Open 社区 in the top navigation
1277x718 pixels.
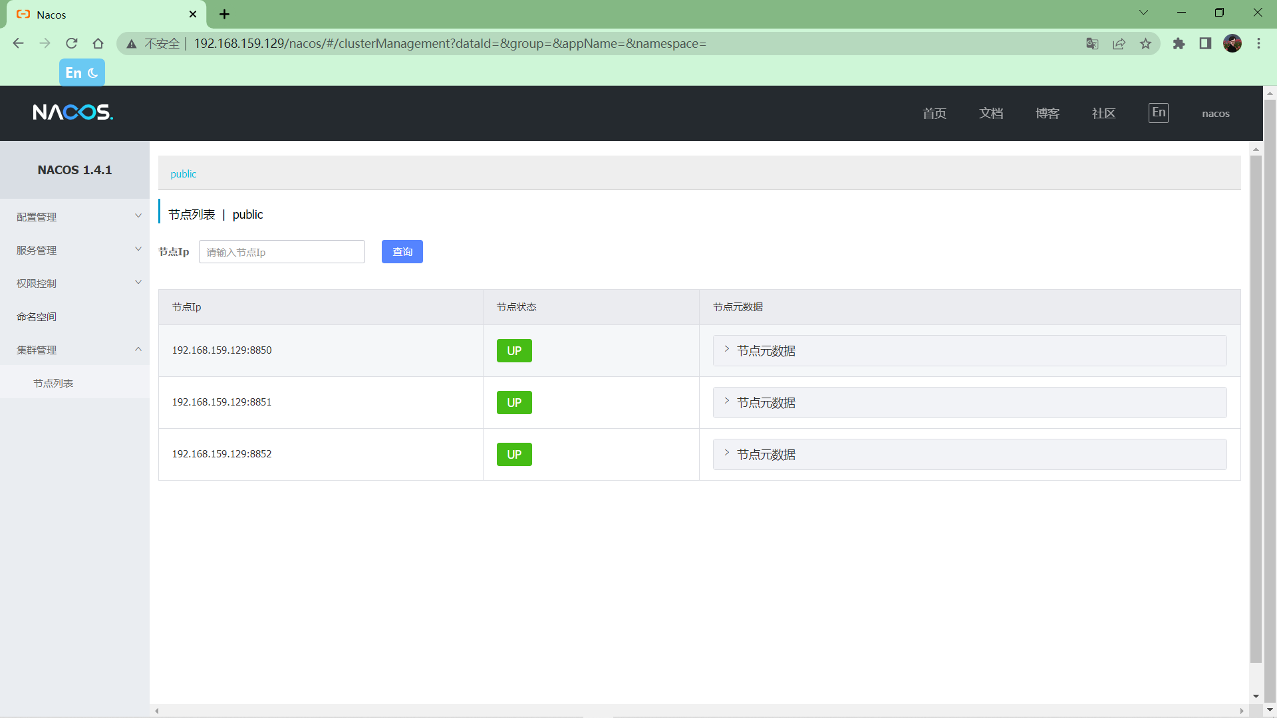point(1104,114)
